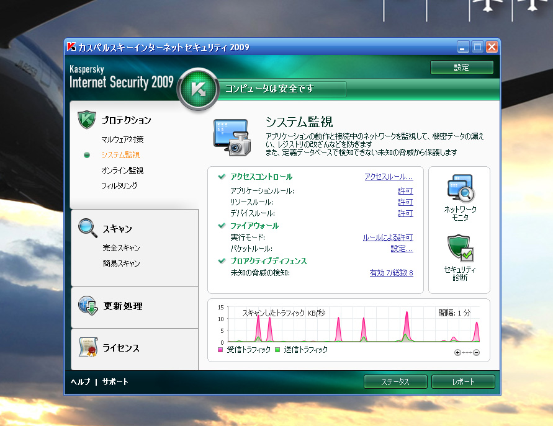The height and width of the screenshot is (426, 553).
Task: Open the スキャン section
Action: click(117, 229)
